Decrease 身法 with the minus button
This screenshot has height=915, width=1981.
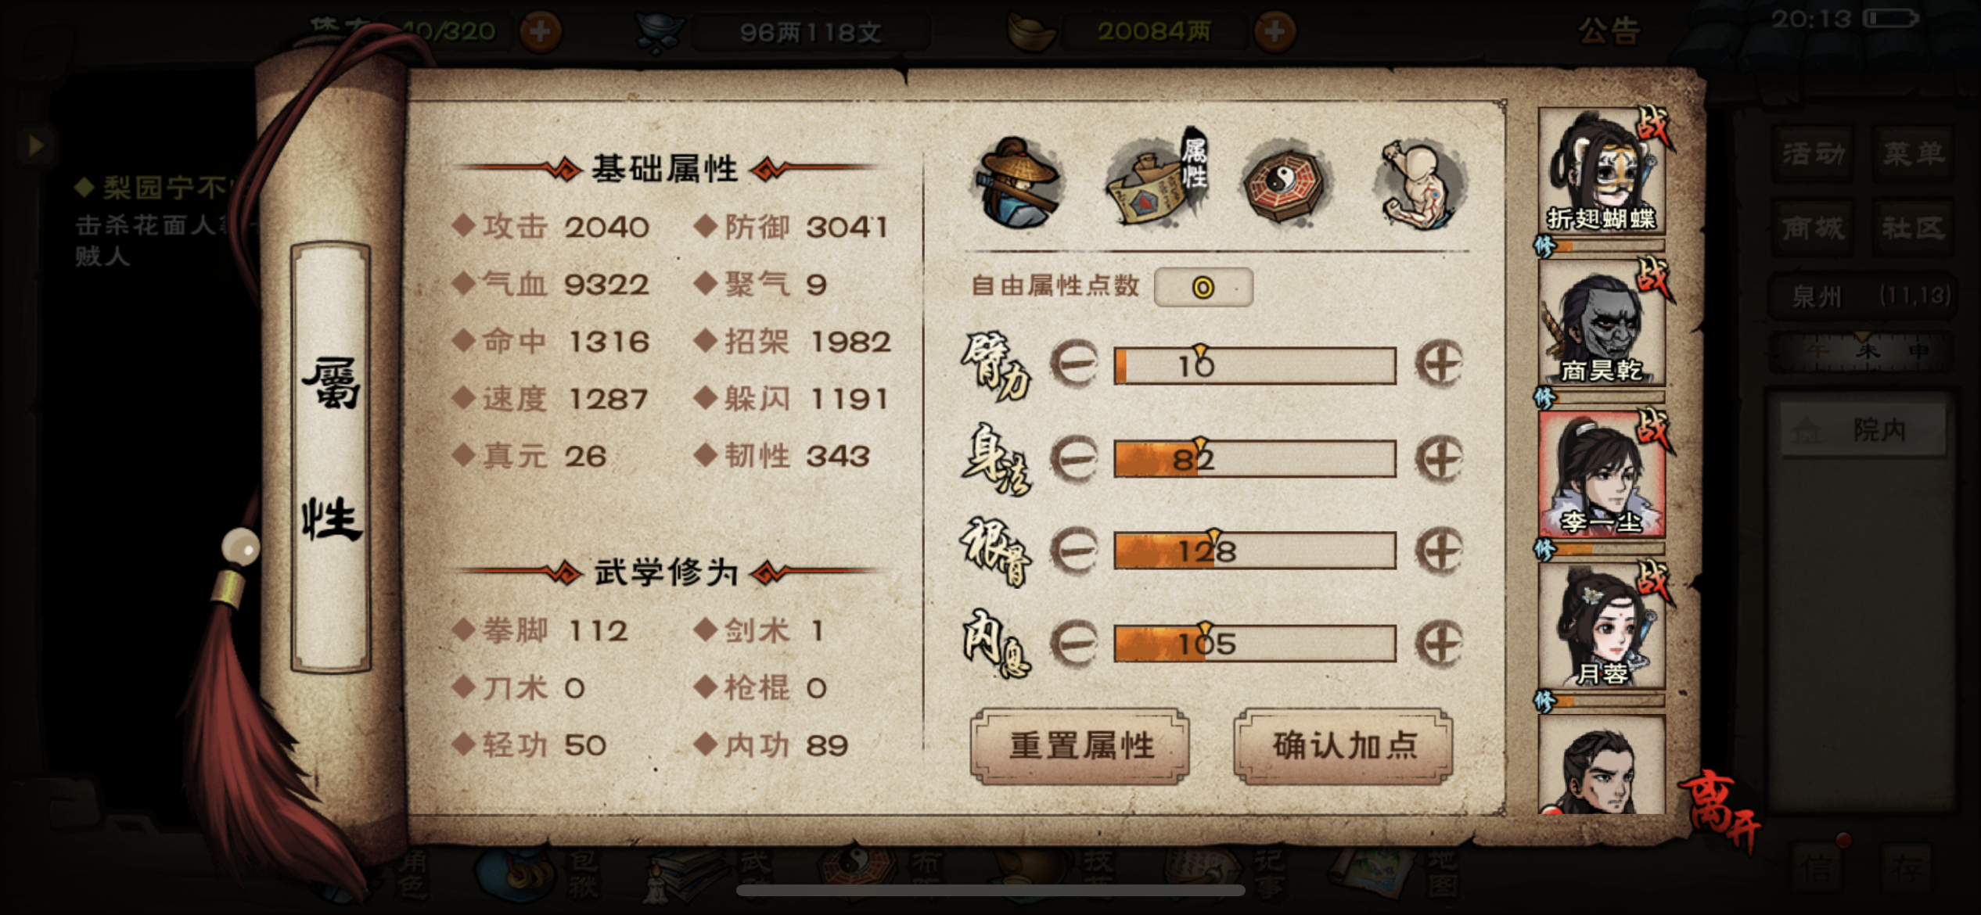click(1073, 458)
